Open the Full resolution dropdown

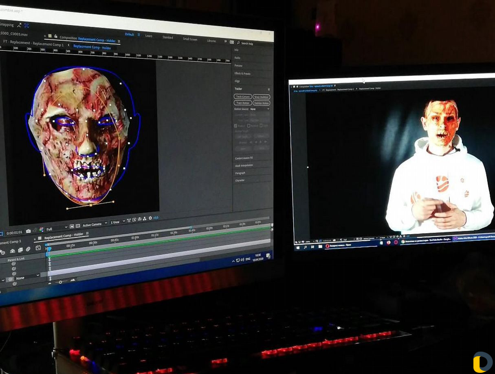(x=57, y=228)
